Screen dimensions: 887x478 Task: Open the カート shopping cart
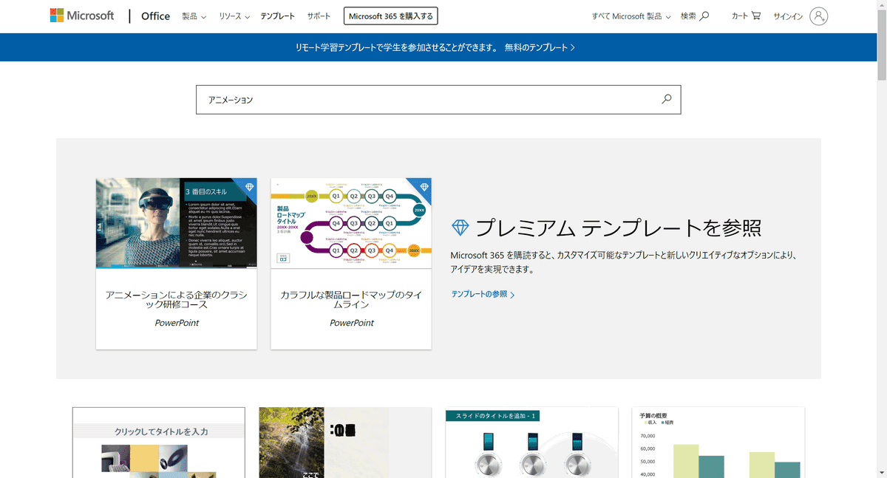746,16
